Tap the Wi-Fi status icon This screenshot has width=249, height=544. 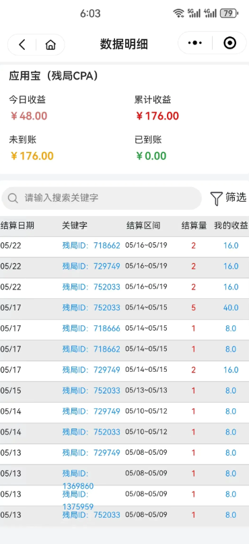coord(178,13)
